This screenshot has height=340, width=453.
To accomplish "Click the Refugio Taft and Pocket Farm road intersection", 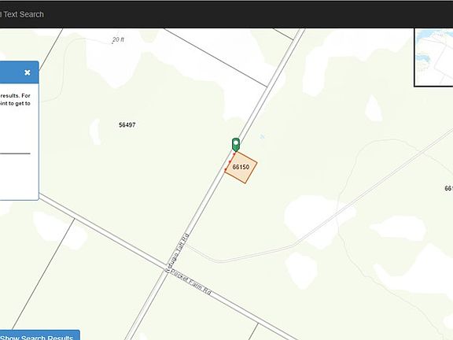I will click(167, 272).
